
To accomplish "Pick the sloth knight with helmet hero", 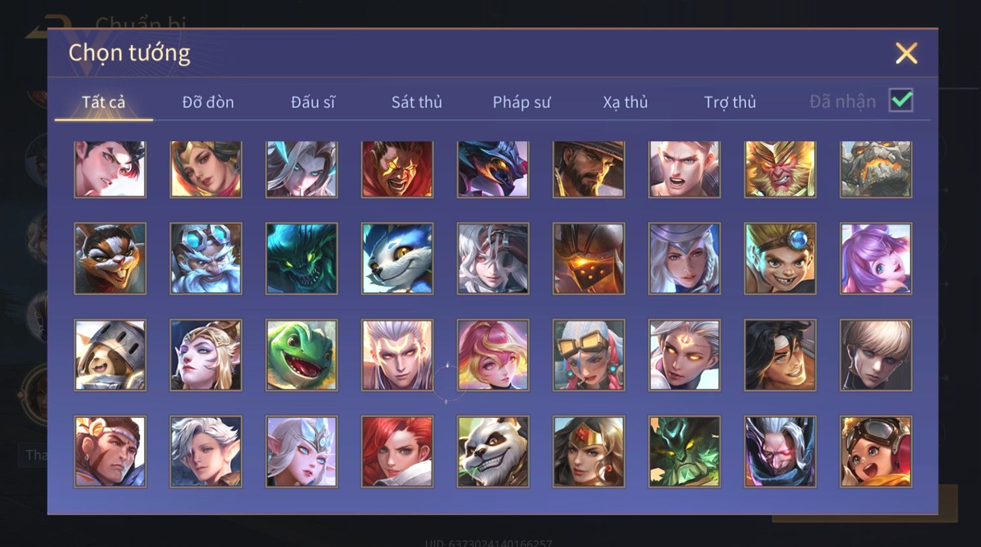I will 110,355.
